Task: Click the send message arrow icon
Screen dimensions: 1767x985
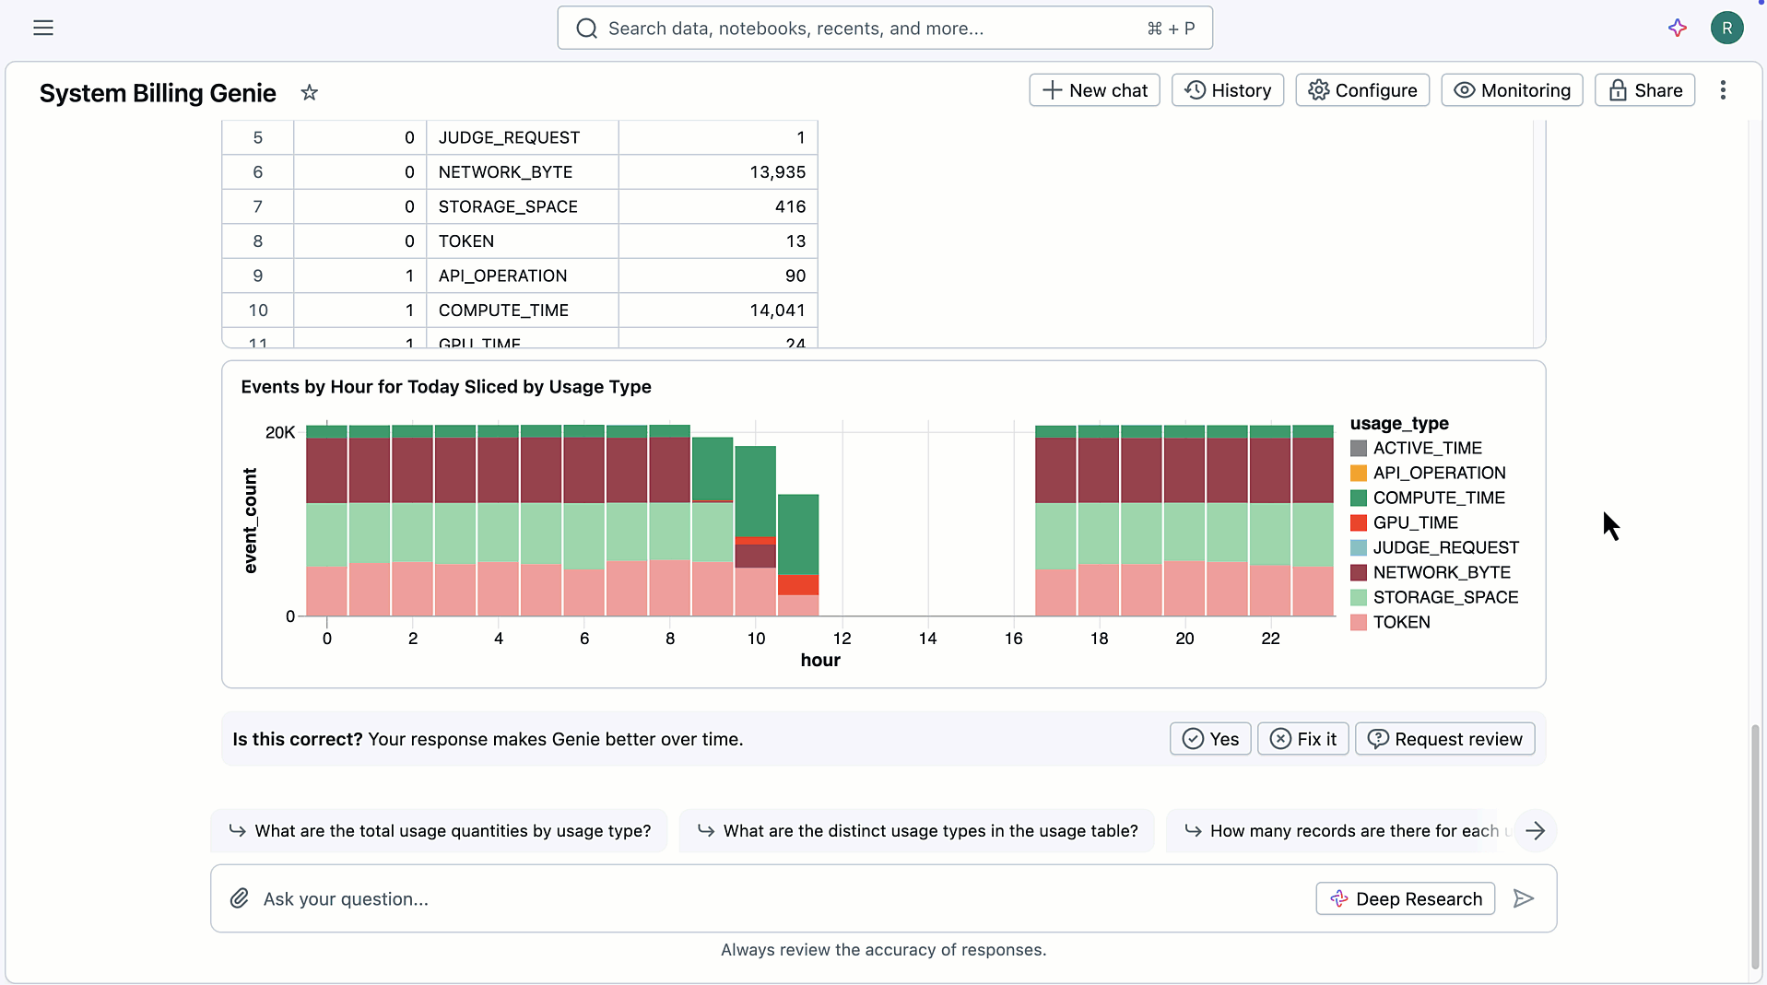Action: point(1524,898)
